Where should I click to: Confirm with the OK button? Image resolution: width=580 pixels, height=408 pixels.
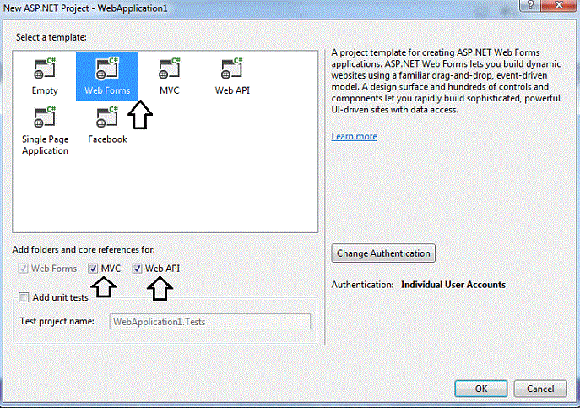point(481,389)
